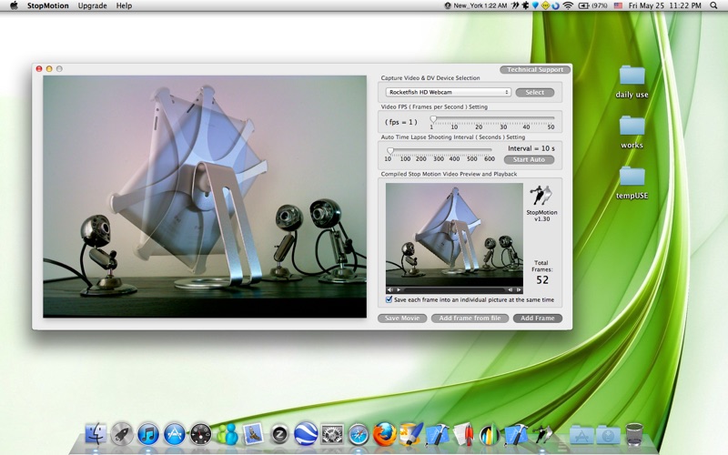728x455 pixels.
Task: Open the Help menu
Action: [x=124, y=5]
